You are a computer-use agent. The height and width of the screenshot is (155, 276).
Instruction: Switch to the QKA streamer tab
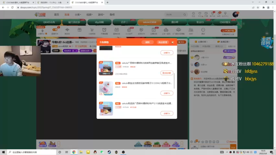[49, 22]
